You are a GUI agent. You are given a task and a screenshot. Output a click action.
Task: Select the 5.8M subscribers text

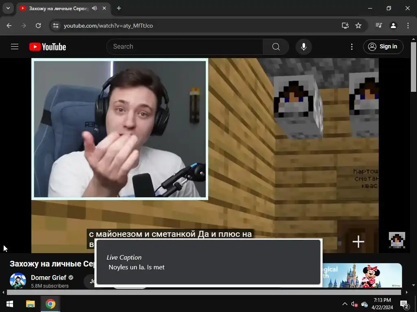pyautogui.click(x=50, y=286)
